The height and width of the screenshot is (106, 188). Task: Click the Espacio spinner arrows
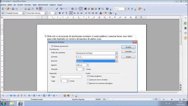pyautogui.click(x=87, y=65)
